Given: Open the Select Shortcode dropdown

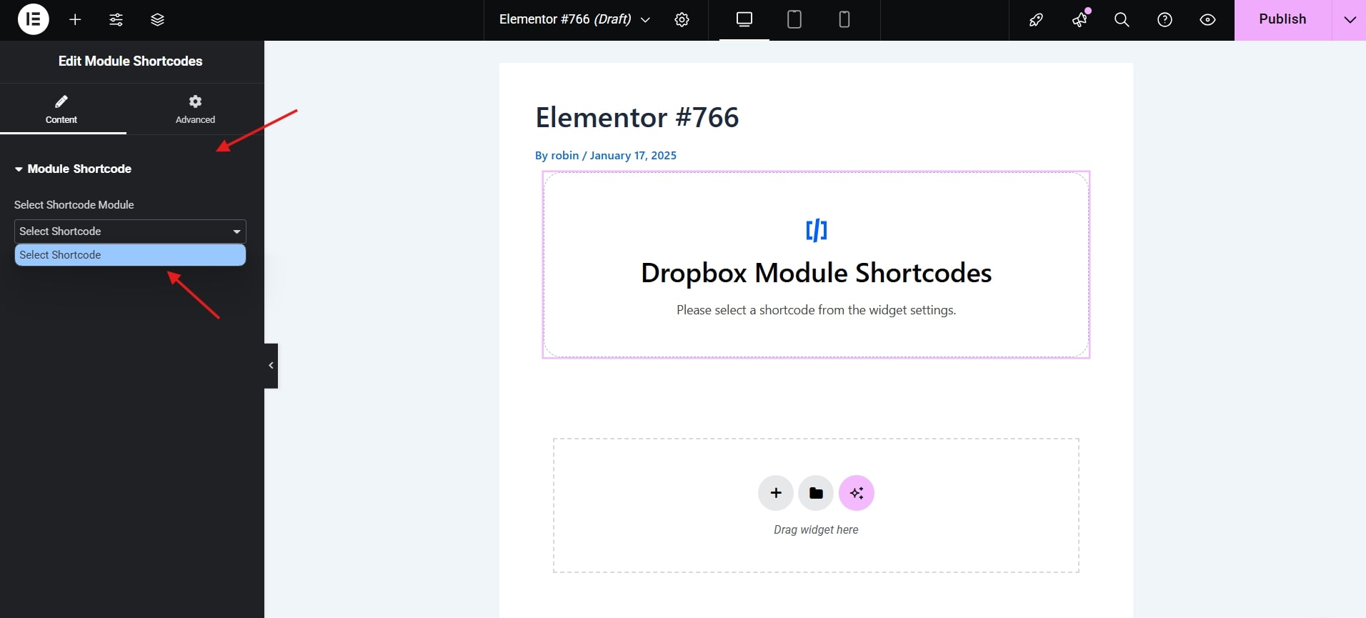Looking at the screenshot, I should point(130,231).
